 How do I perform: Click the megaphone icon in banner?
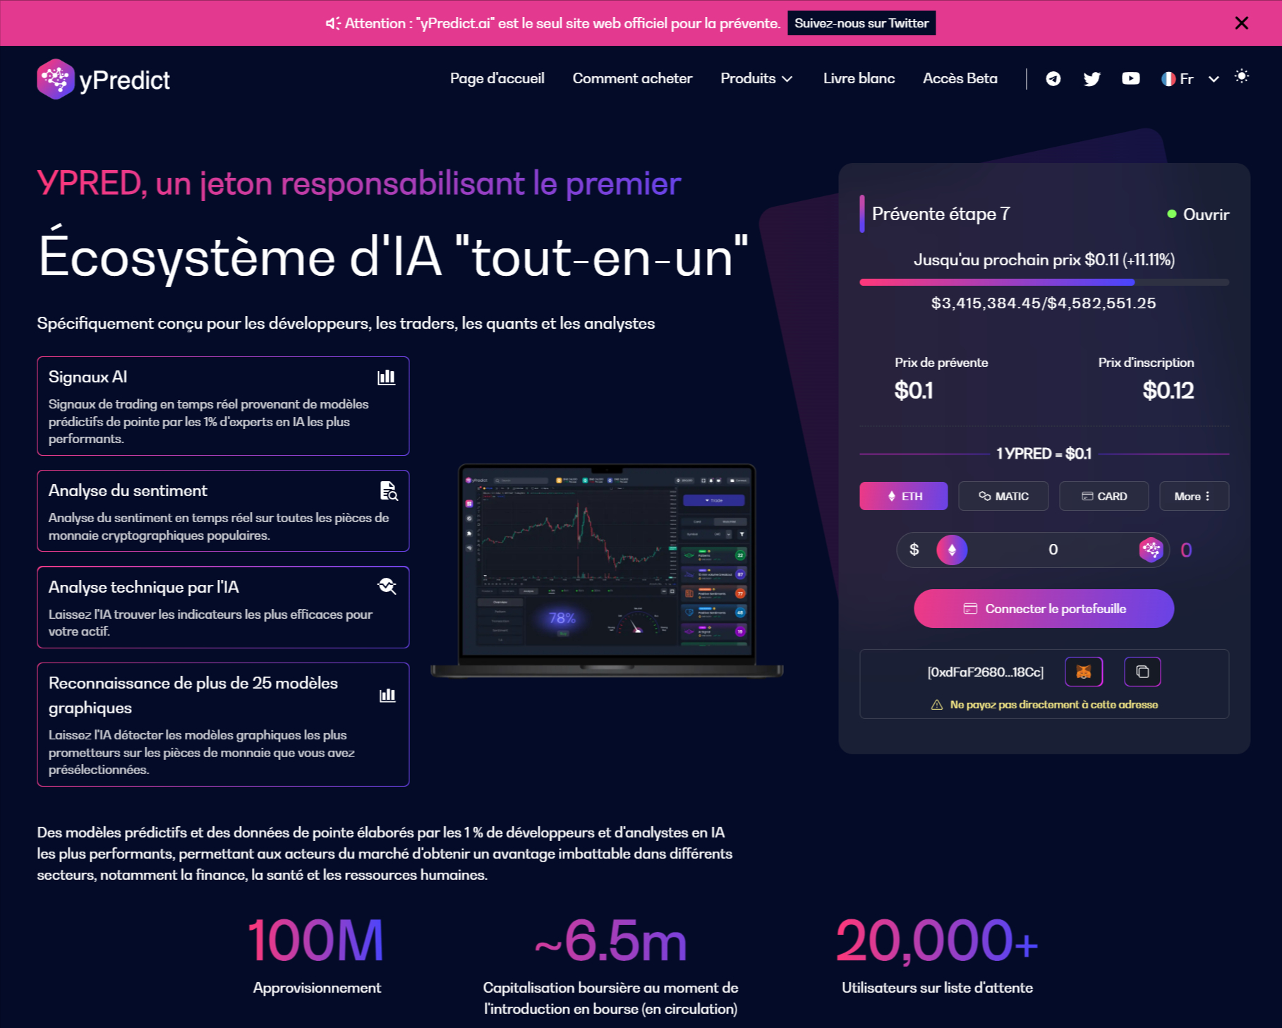[x=333, y=23]
